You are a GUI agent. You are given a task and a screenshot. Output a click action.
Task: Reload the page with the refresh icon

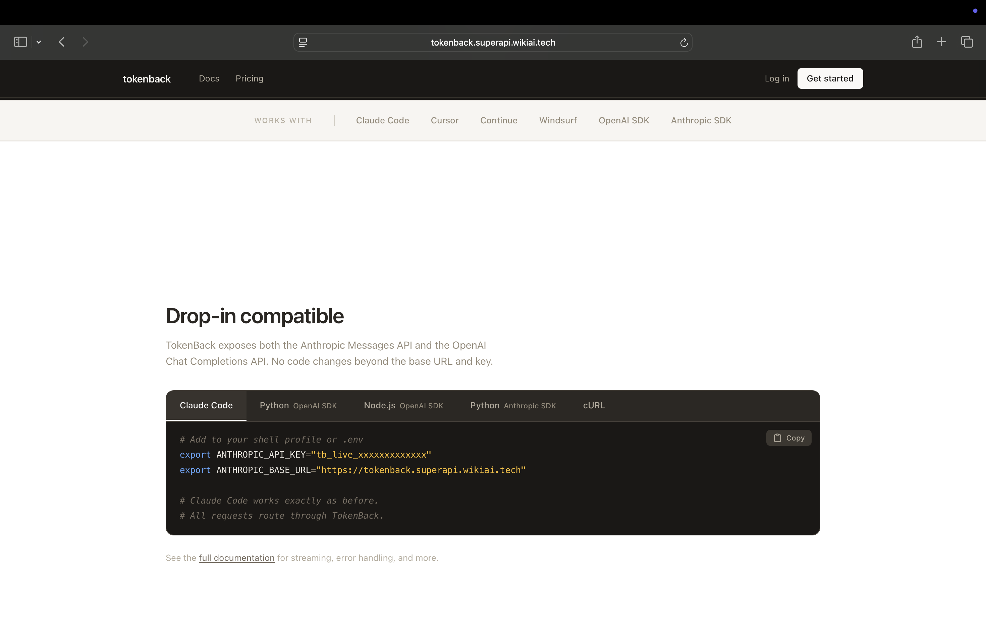[684, 42]
